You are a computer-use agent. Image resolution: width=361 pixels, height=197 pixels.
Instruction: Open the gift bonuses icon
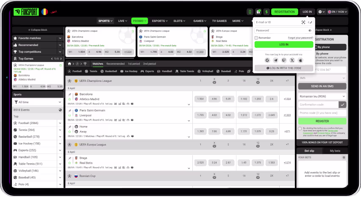click(258, 12)
